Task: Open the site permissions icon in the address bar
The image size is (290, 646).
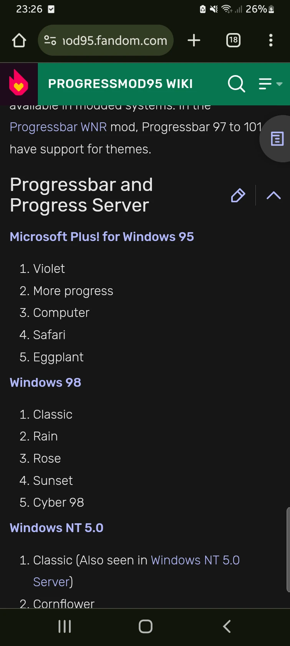Action: coord(50,40)
